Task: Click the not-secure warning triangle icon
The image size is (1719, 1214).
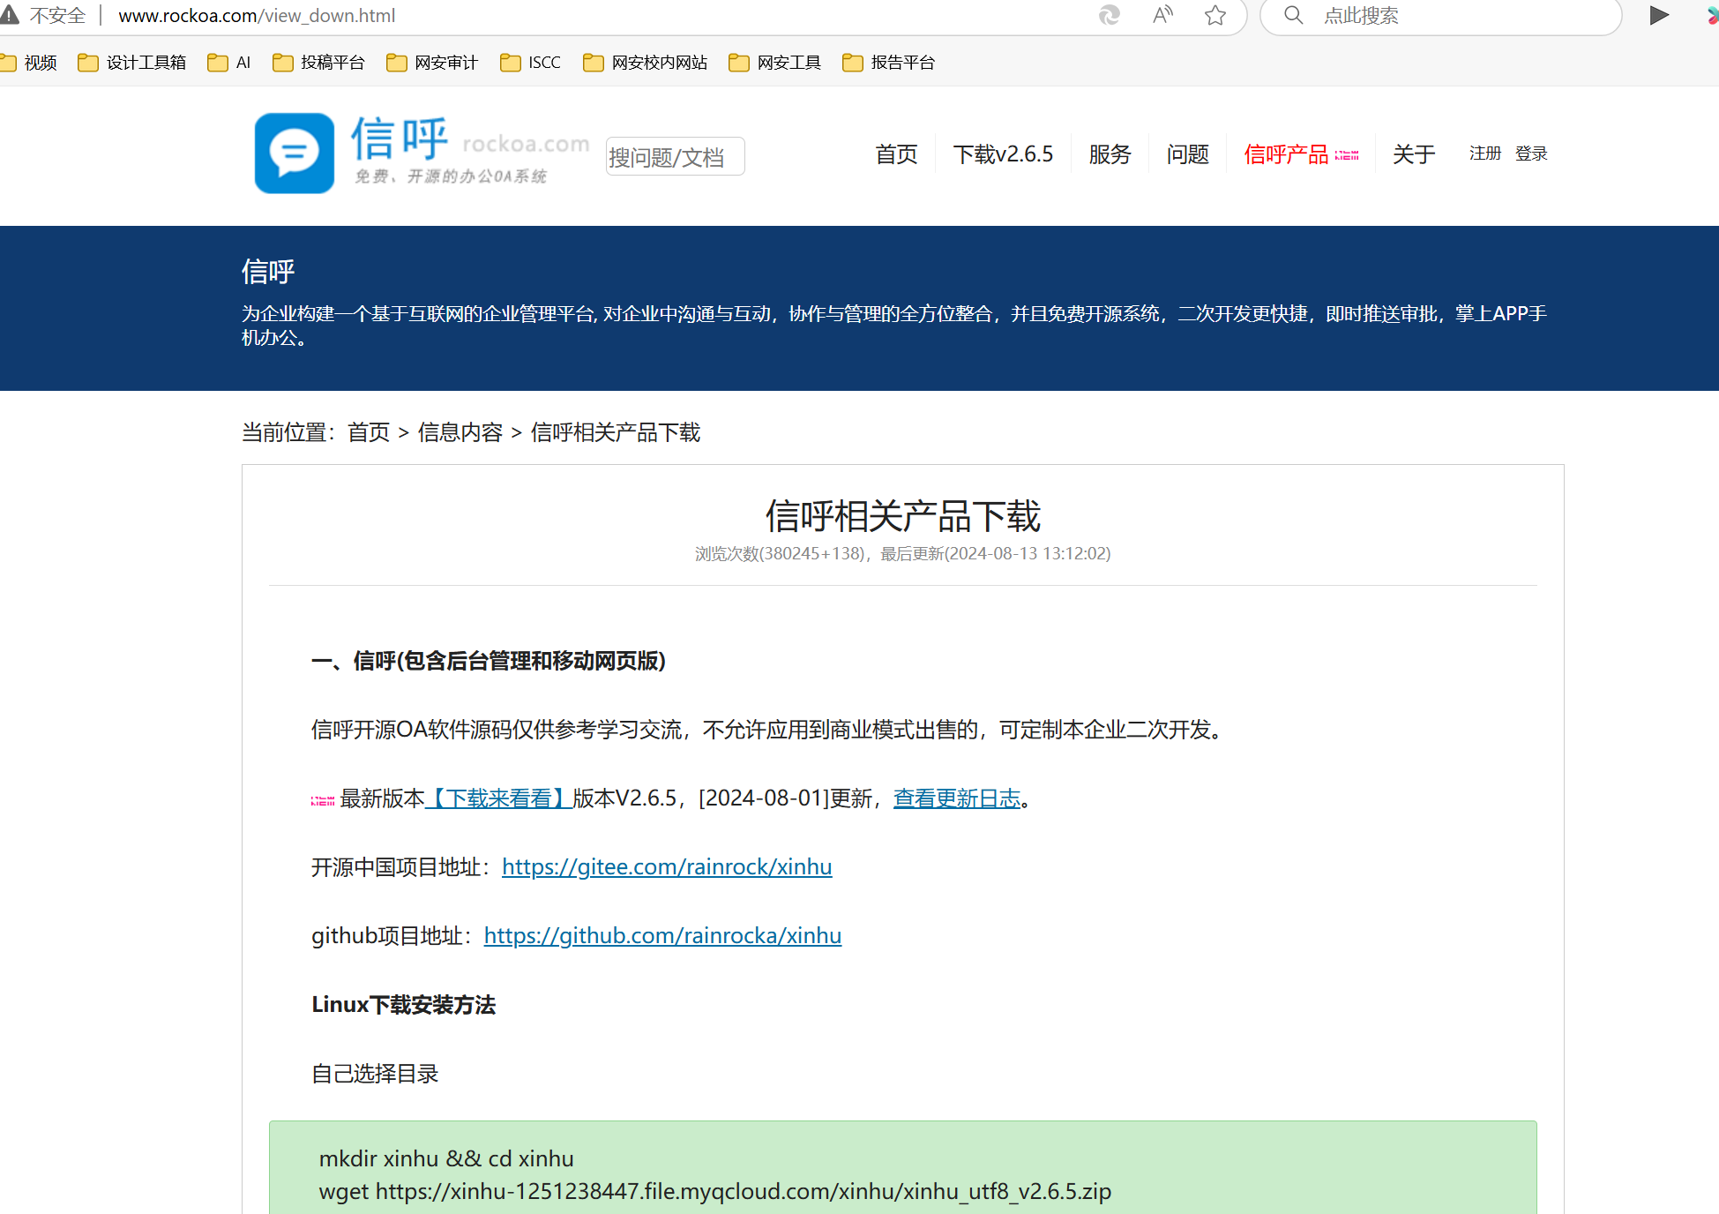Action: tap(9, 15)
